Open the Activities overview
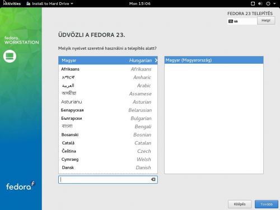The image size is (280, 210). [12, 3]
